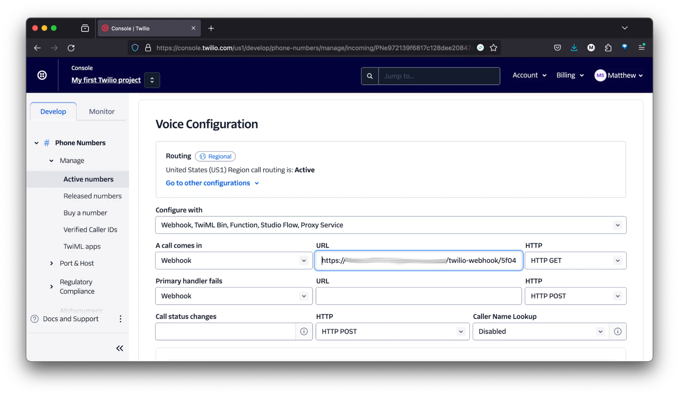Click the Jump to search field
This screenshot has width=679, height=396.
439,76
